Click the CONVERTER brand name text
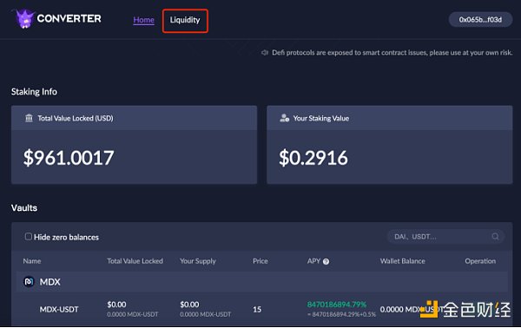Screen dimensions: 521x328 pos(69,18)
